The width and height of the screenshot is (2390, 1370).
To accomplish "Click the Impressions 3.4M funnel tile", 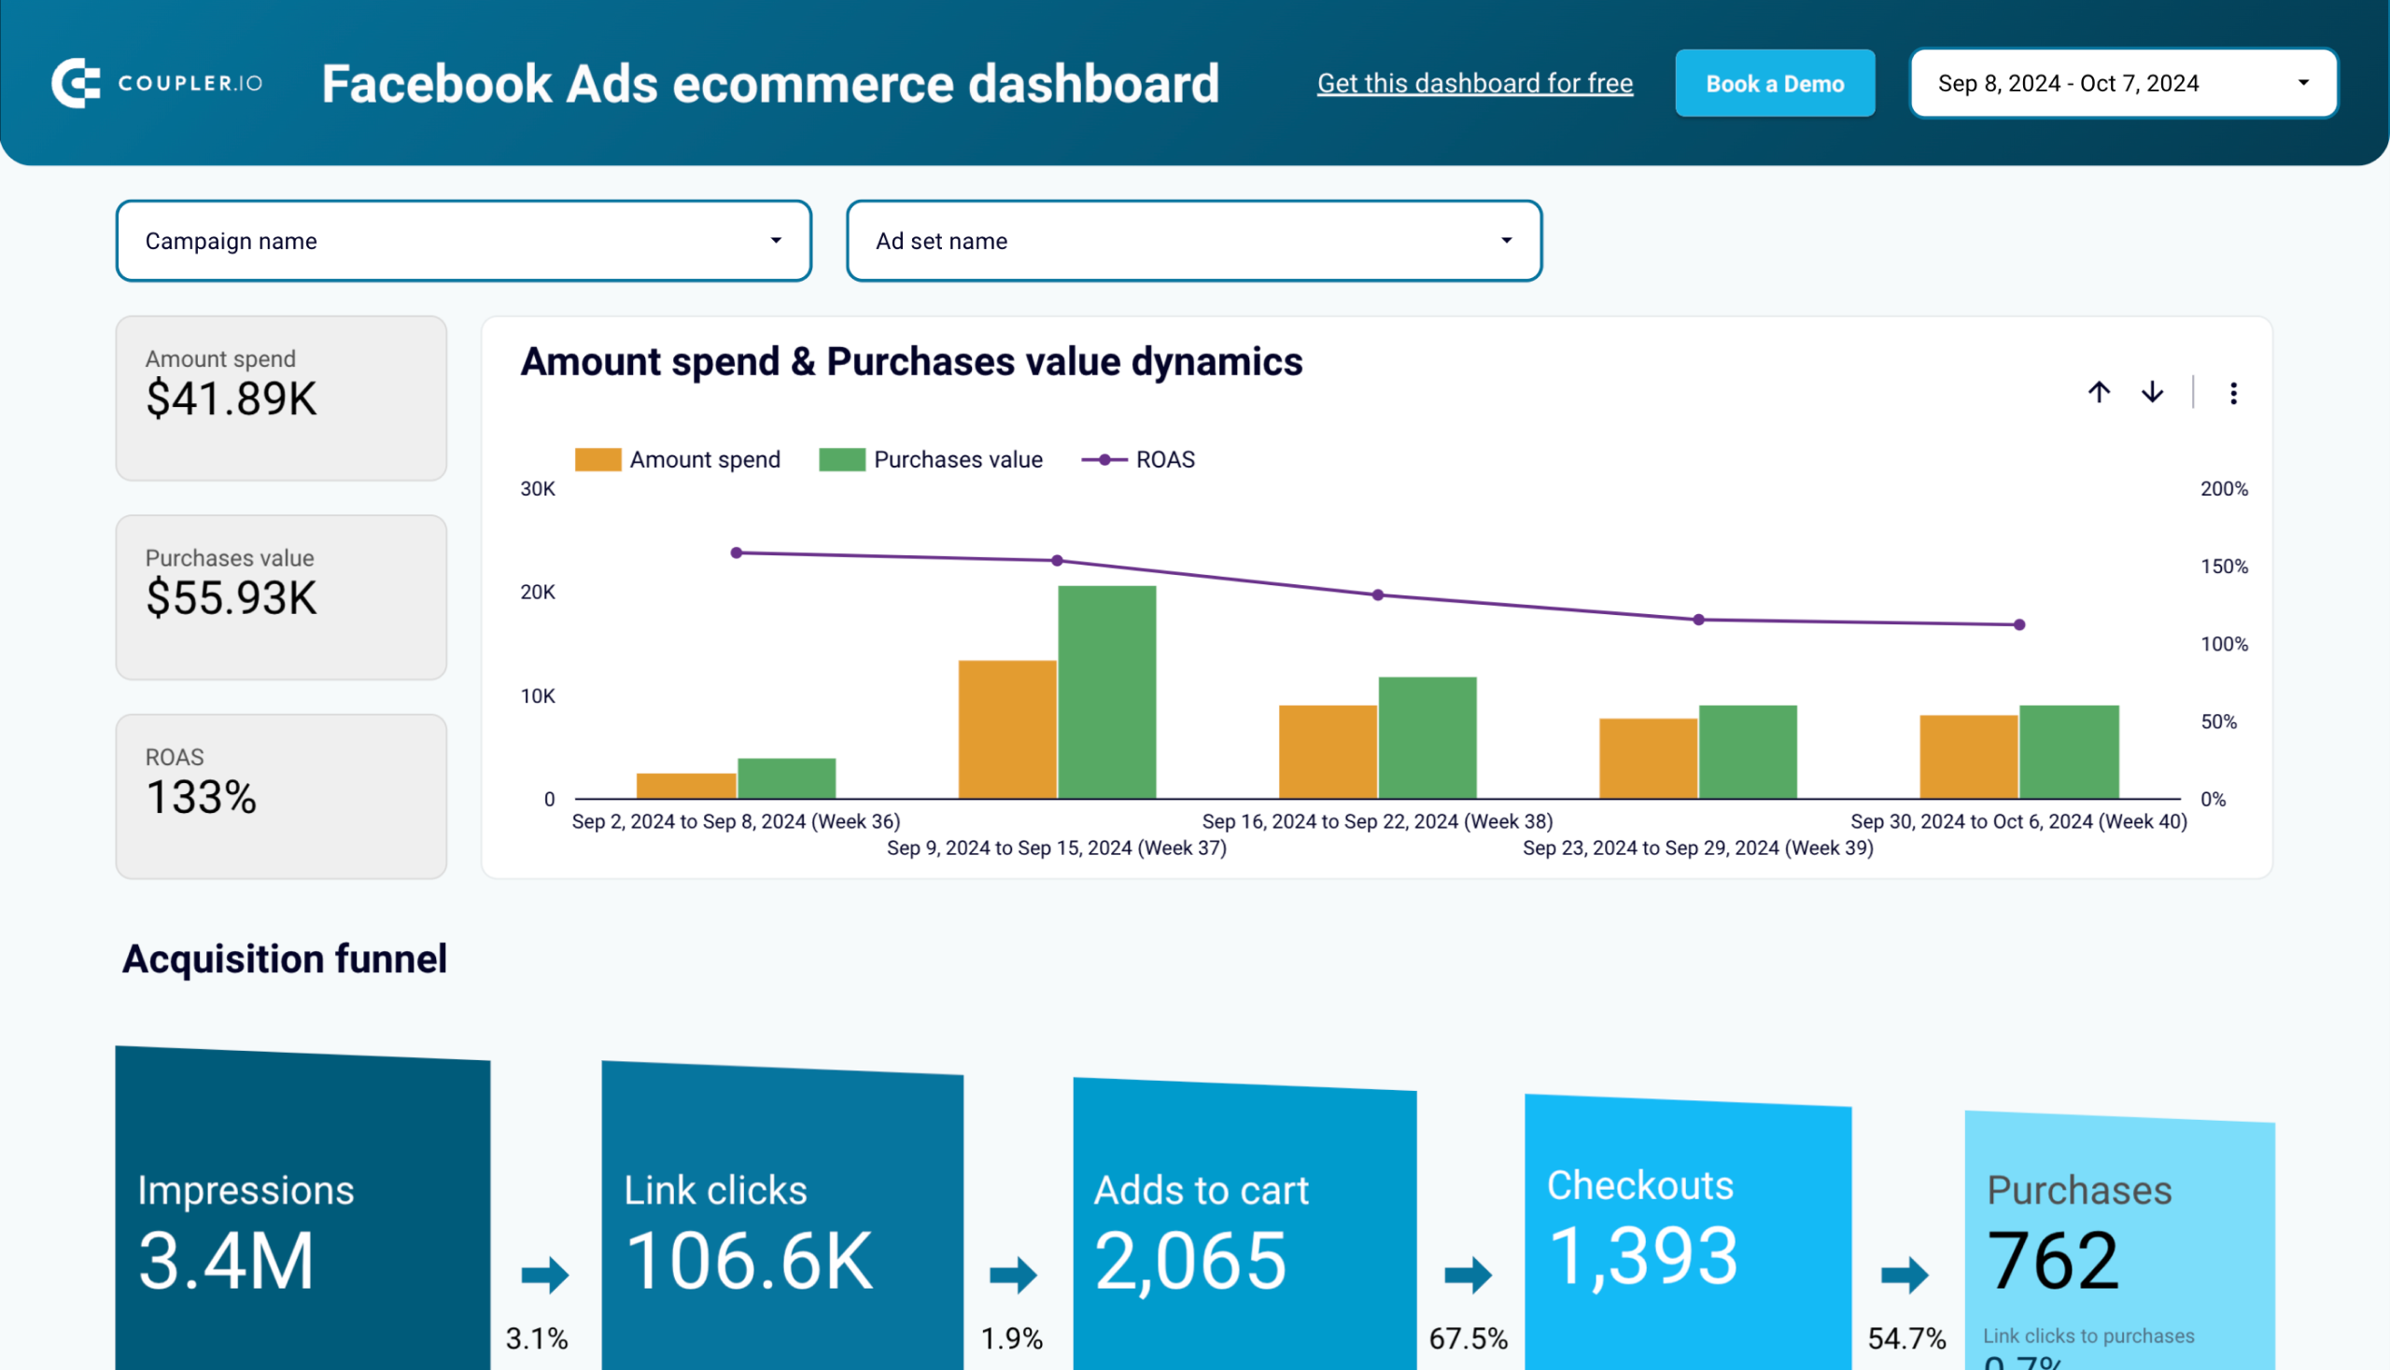I will pos(303,1208).
